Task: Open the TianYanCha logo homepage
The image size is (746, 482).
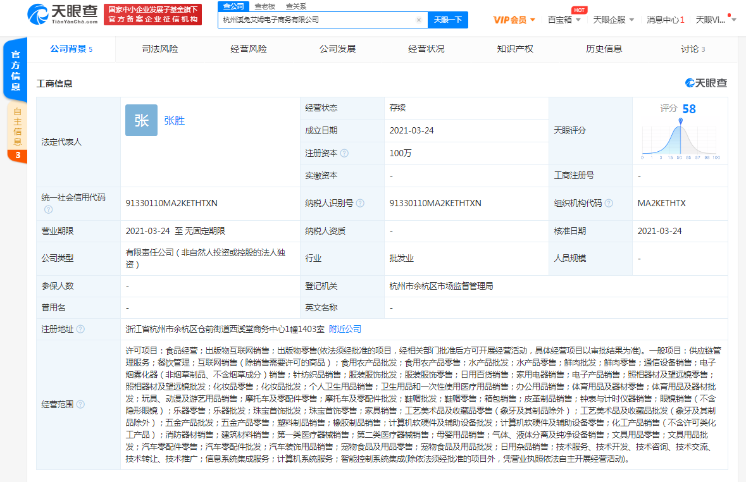Action: [x=63, y=15]
